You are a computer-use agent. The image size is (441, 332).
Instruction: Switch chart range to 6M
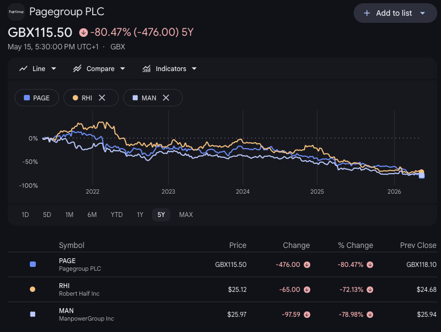pos(92,215)
